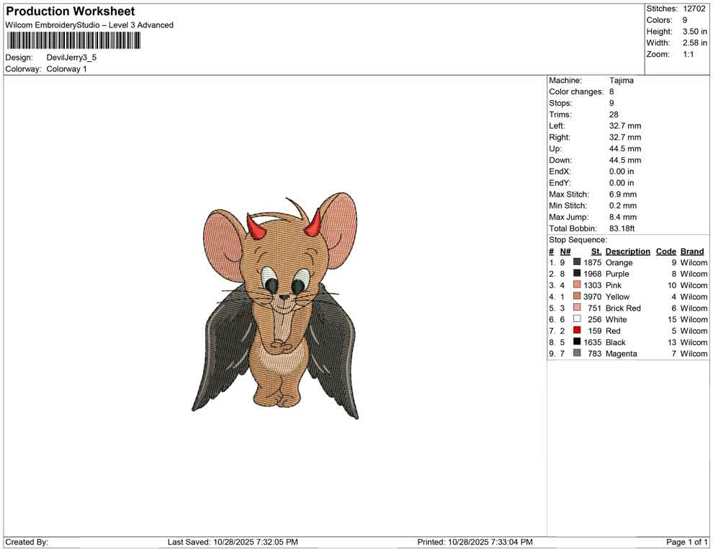Select the Red 159 thread color swatch
Image resolution: width=713 pixels, height=549 pixels.
pos(577,330)
